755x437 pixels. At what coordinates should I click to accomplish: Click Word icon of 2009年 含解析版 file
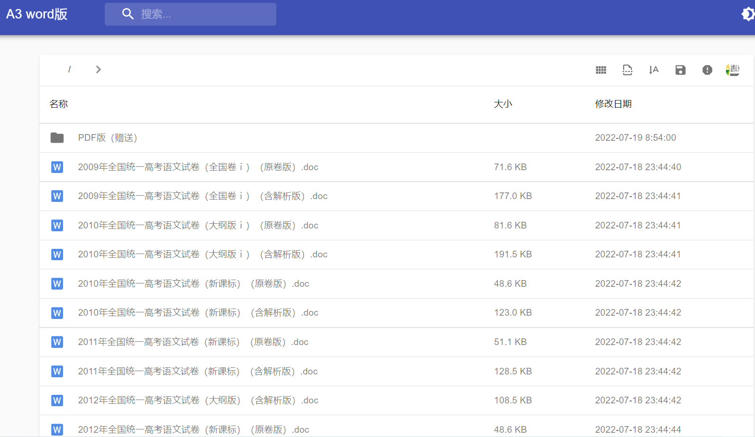coord(57,196)
